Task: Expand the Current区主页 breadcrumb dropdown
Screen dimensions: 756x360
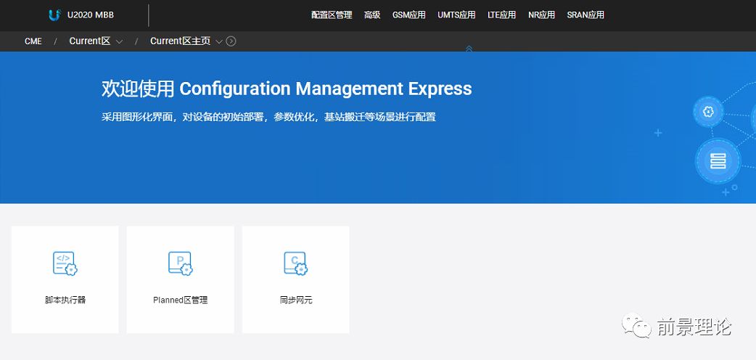Action: pos(219,41)
